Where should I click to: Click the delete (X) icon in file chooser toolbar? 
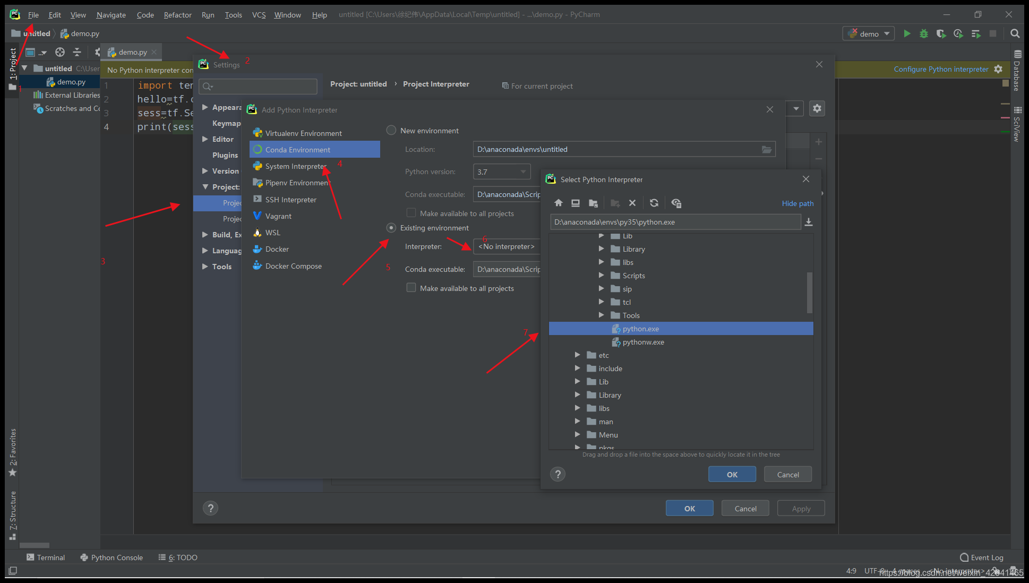[x=632, y=203]
